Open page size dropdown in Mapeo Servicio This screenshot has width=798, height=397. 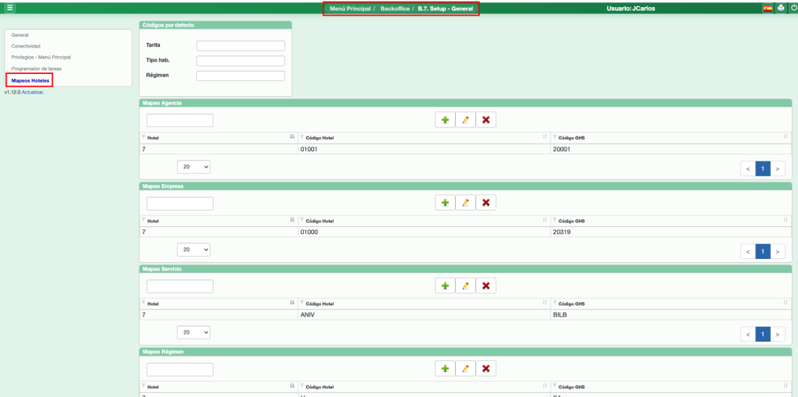(x=193, y=332)
